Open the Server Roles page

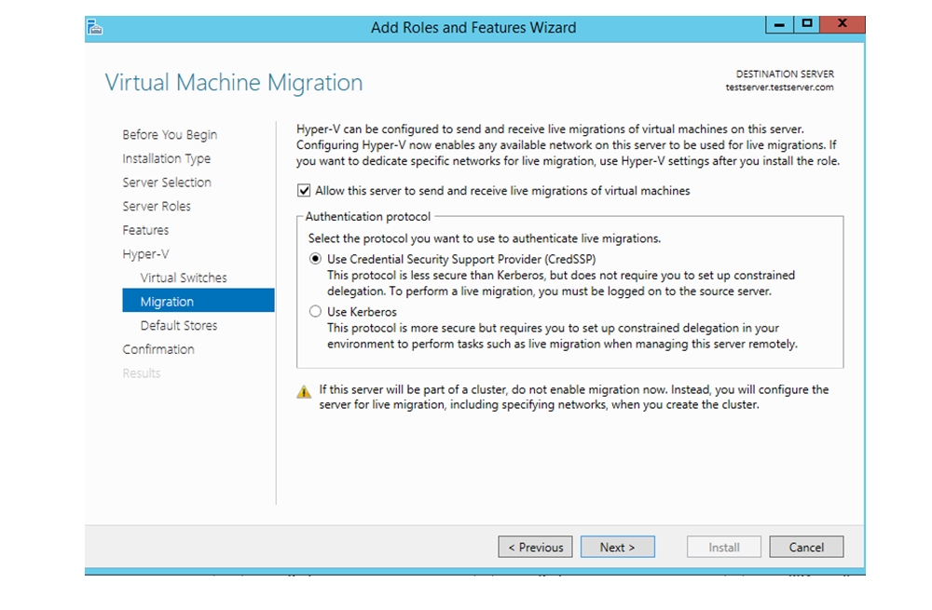click(x=156, y=206)
